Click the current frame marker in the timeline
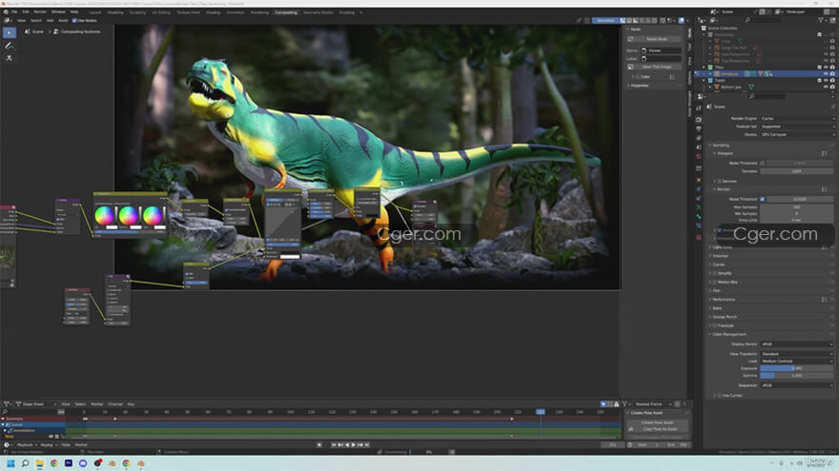Screen dimensions: 839x471 click(541, 412)
